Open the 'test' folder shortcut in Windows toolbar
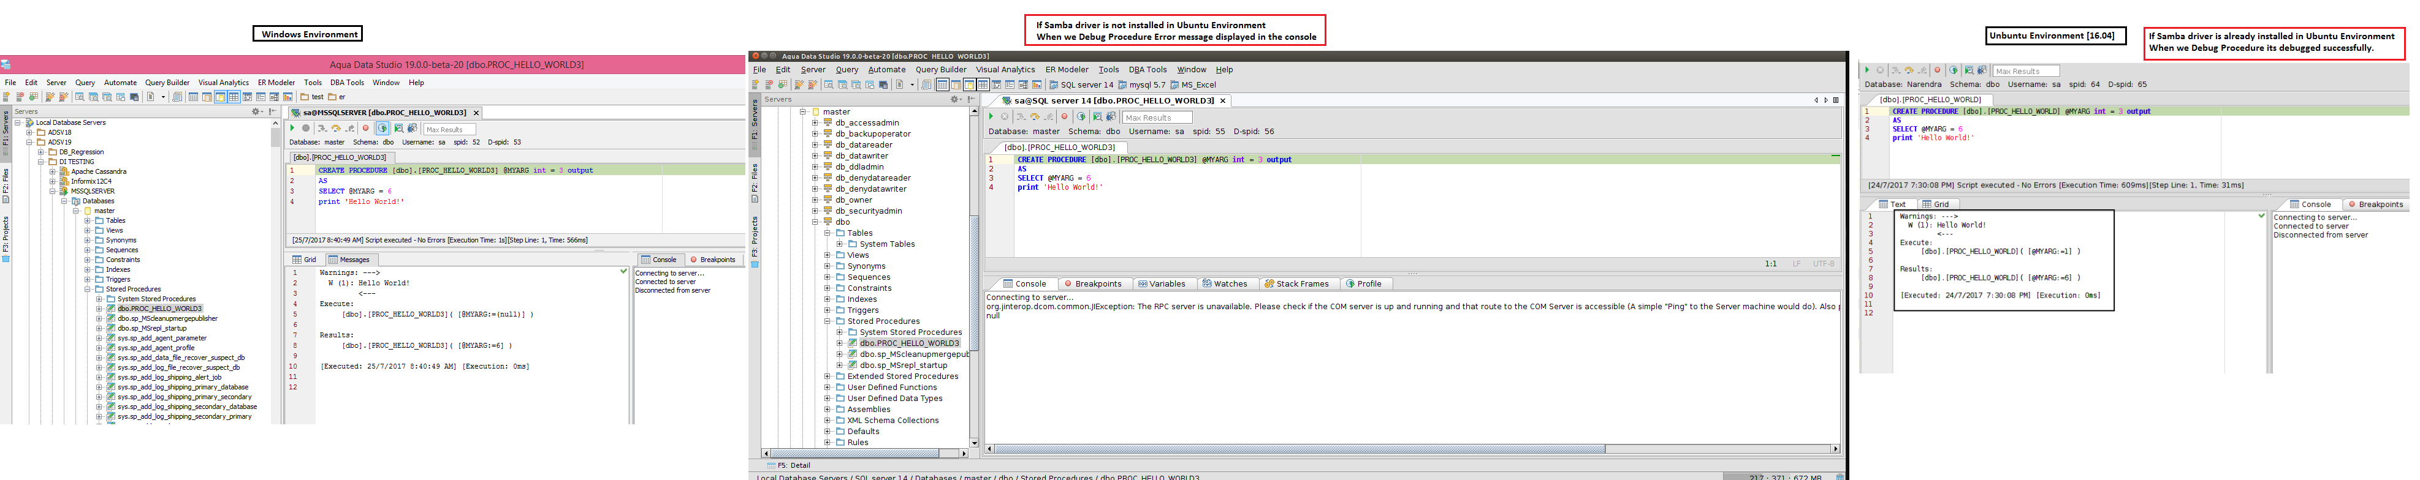The width and height of the screenshot is (2420, 480). click(312, 97)
